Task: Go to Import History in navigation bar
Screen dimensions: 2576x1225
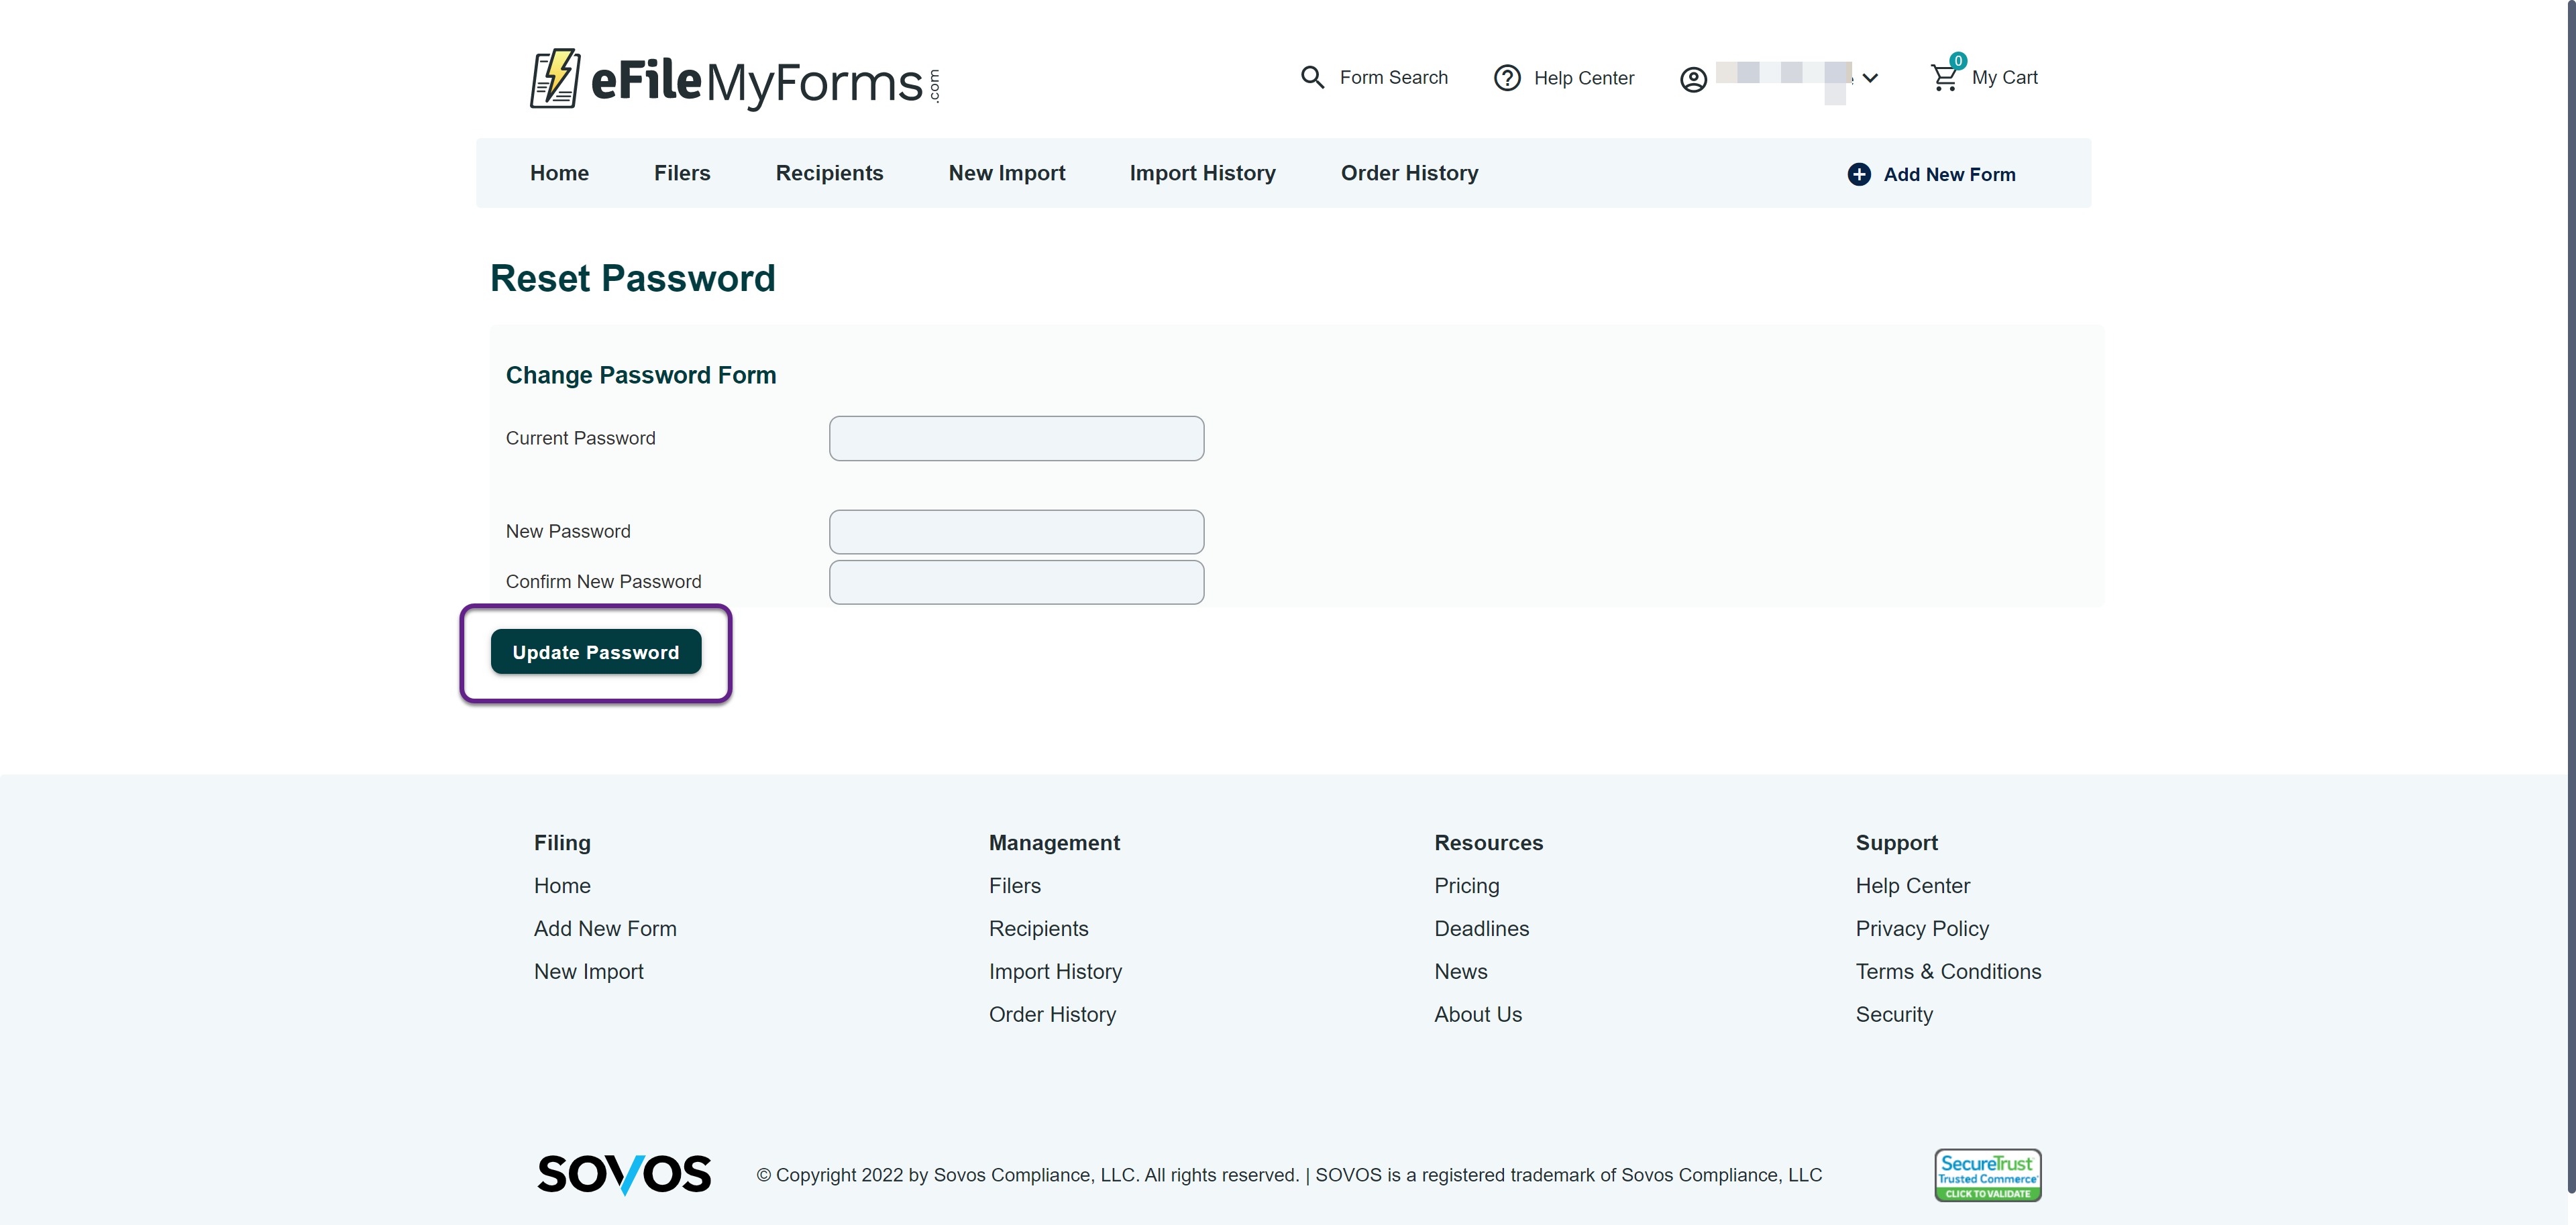Action: coord(1202,173)
